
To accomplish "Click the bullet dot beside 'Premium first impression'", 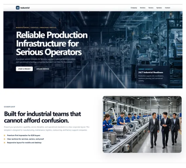I will pos(5,135).
